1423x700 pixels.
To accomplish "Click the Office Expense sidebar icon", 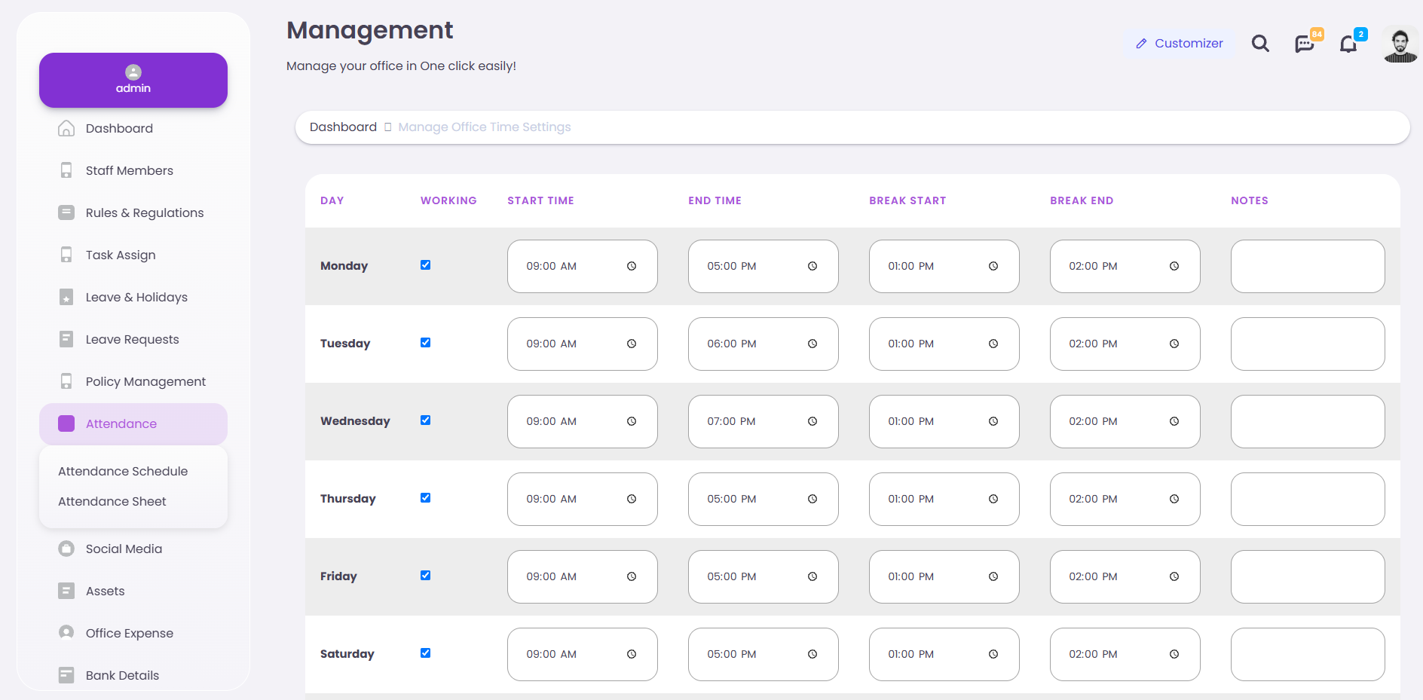I will point(66,633).
